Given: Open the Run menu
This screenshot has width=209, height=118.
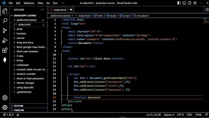Looking at the screenshot, I should point(55,3).
